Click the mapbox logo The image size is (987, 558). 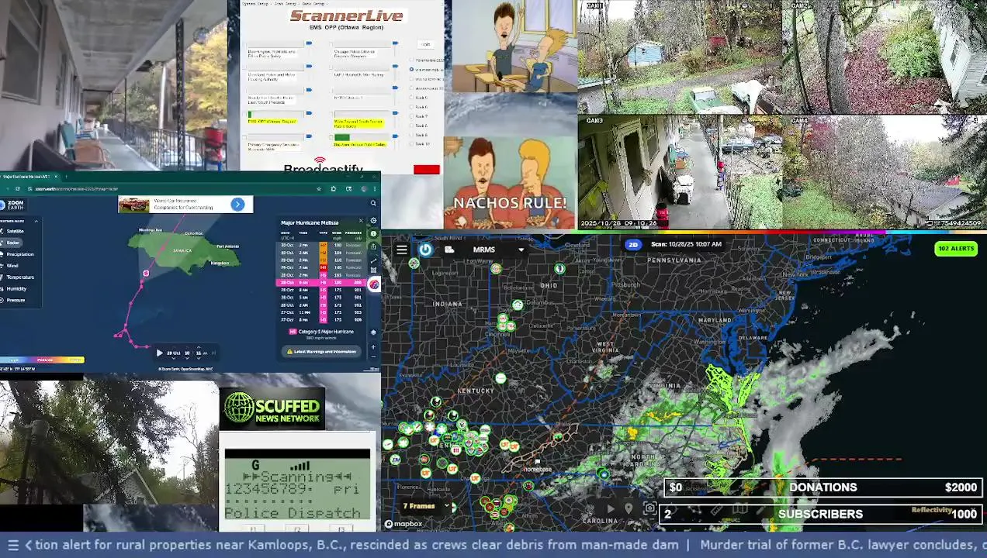click(x=405, y=524)
